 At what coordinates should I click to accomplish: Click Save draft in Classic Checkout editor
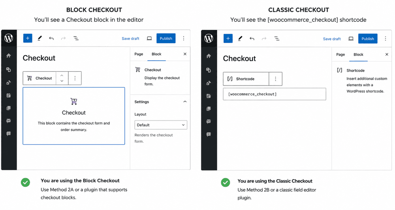point(332,39)
